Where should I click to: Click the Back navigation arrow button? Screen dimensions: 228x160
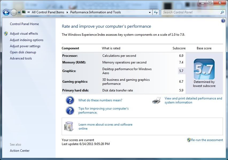(6, 12)
